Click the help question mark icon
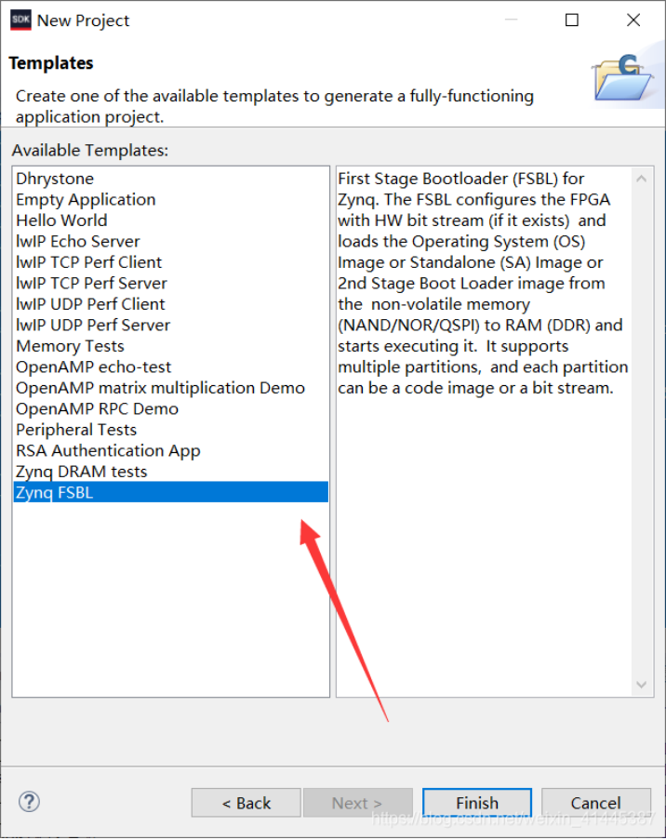The height and width of the screenshot is (840, 666). pyautogui.click(x=29, y=802)
